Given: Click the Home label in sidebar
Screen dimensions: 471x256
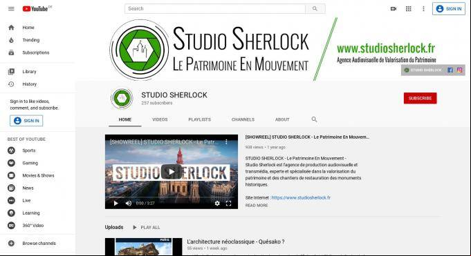Looking at the screenshot, I should point(28,28).
